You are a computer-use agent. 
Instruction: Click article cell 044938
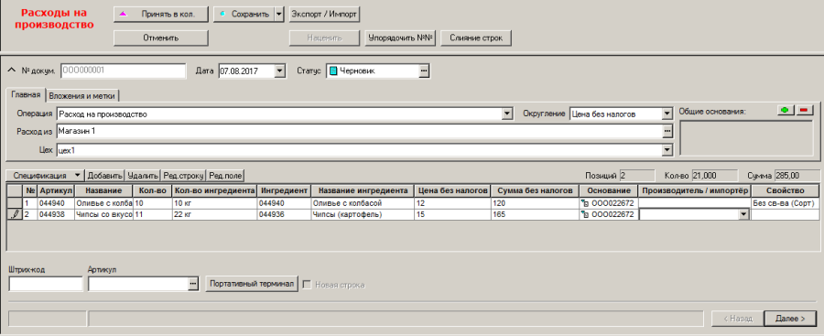pos(56,214)
